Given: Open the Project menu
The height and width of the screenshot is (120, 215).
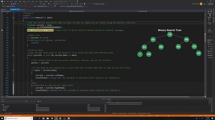Looking at the screenshot, I should click(15, 1).
